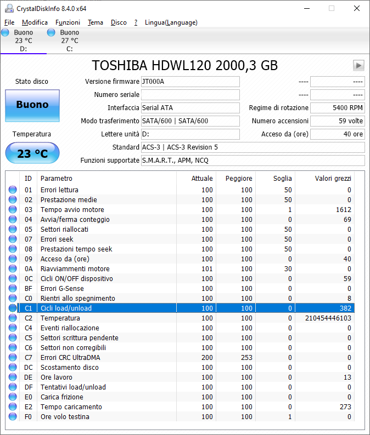Select the Tentativi load/unload row
Image resolution: width=370 pixels, height=435 pixels.
click(180, 387)
